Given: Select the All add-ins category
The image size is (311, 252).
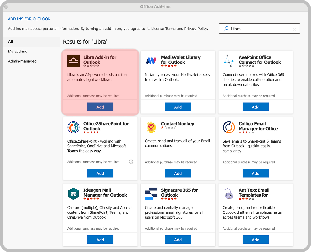Looking at the screenshot, I should point(10,41).
